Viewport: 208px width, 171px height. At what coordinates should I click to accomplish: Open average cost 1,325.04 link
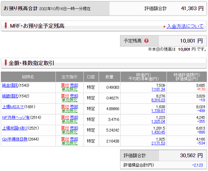(x=158, y=122)
